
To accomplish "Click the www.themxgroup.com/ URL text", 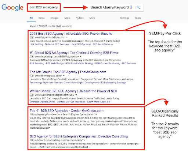I will pyautogui.click(x=48, y=76).
